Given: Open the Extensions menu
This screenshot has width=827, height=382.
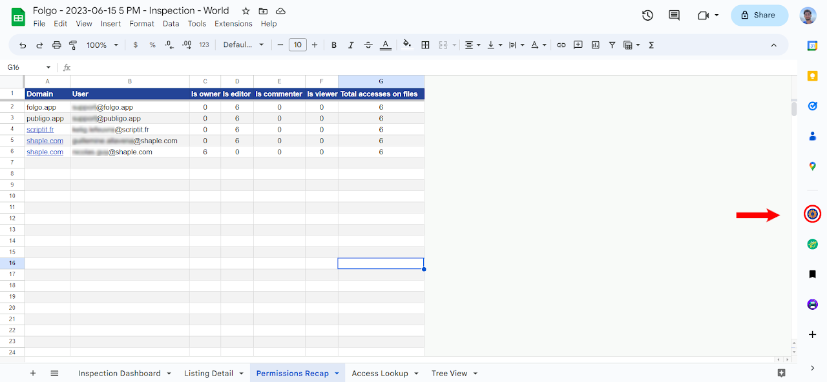Looking at the screenshot, I should pyautogui.click(x=233, y=24).
